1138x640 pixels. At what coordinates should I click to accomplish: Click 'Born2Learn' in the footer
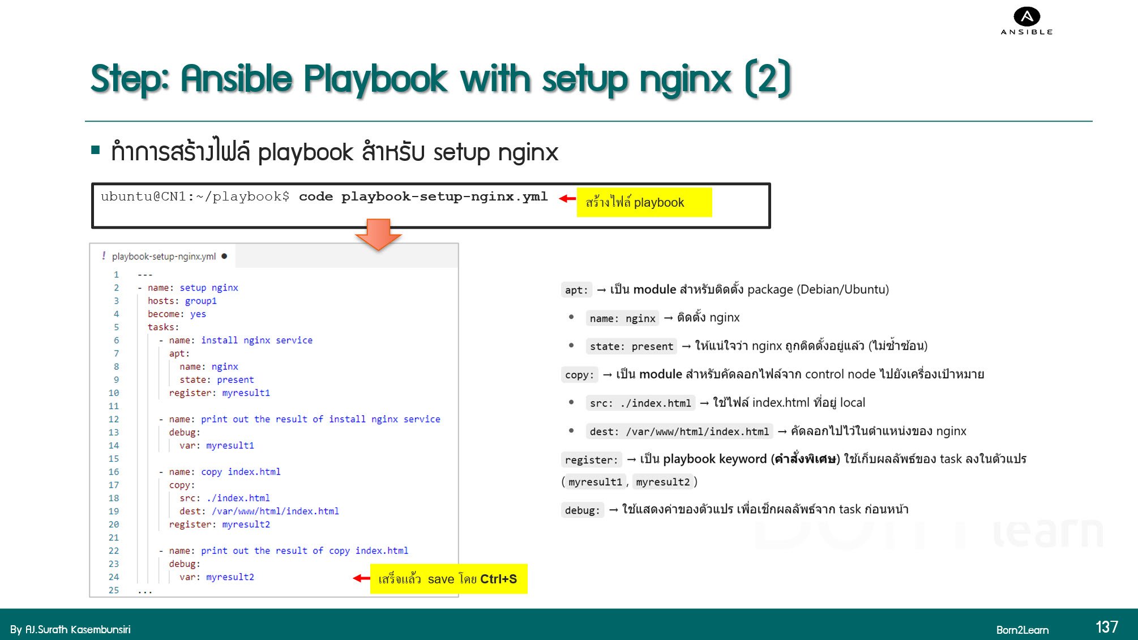tap(1022, 630)
